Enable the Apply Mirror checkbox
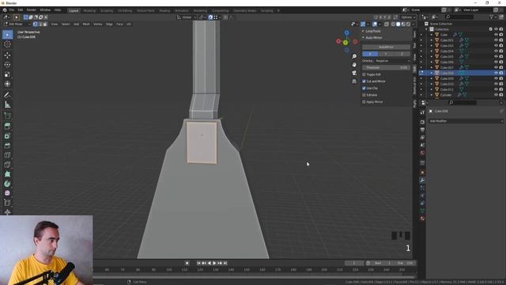This screenshot has width=506, height=285. [364, 102]
